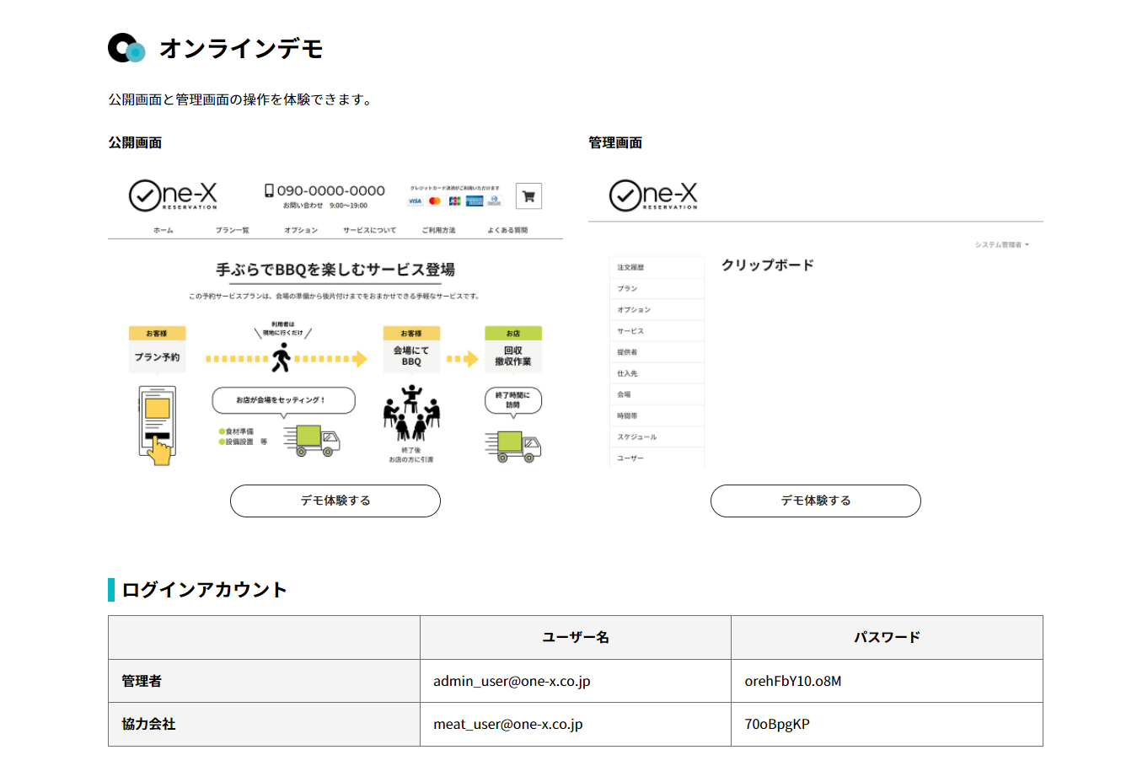Screen dimensions: 1137x782
Task: Click the walking person icon
Action: click(282, 357)
